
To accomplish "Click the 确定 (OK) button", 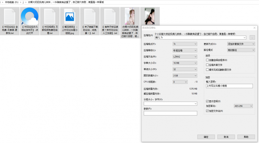I will point(206,137).
